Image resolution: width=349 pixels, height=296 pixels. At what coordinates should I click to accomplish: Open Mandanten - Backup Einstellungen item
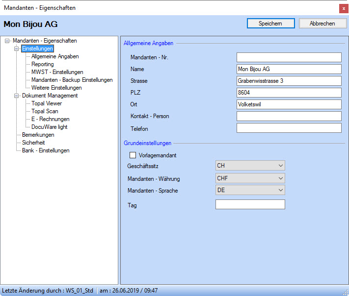[x=72, y=80]
